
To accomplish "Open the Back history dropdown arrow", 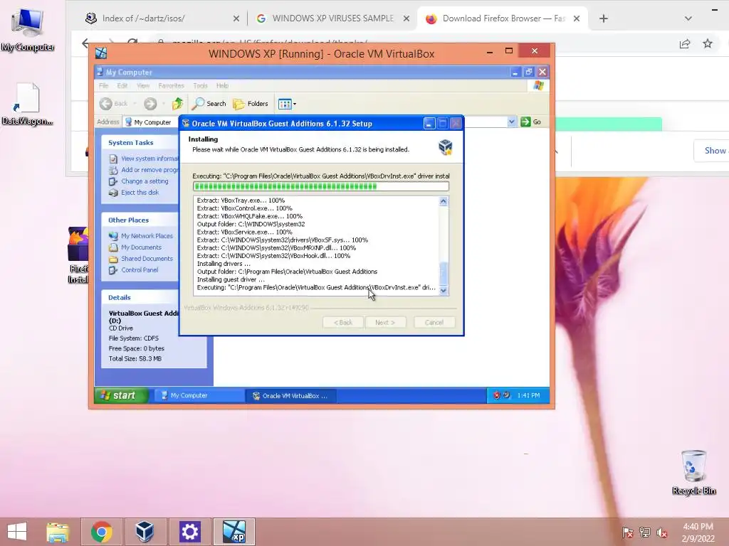I will (135, 104).
